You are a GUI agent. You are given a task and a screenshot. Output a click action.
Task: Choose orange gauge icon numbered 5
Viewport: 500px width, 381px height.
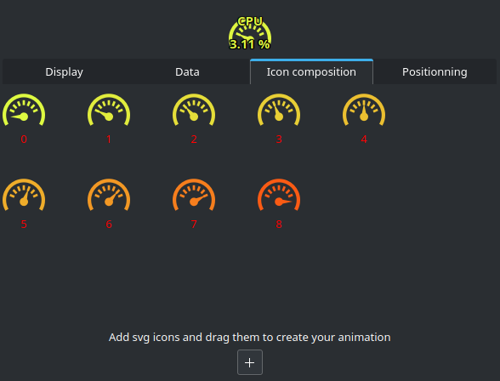click(x=24, y=195)
